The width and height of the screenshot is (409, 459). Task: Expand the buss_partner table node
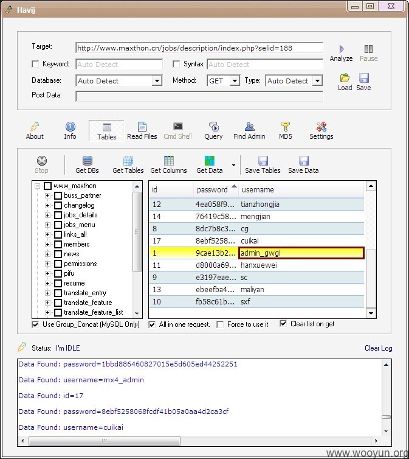pos(47,195)
